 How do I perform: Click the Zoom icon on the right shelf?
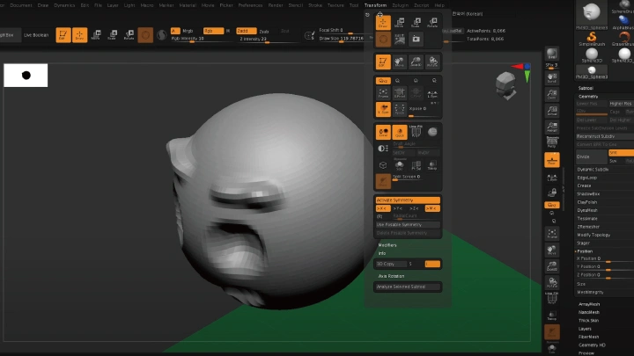coord(552,94)
